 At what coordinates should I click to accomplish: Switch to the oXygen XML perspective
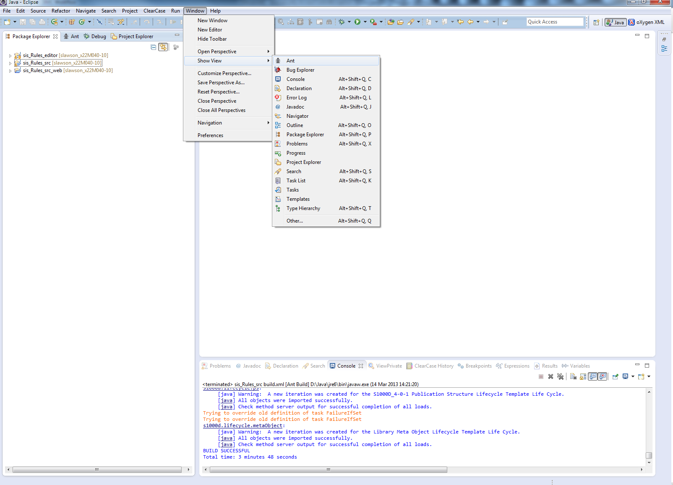(x=647, y=22)
